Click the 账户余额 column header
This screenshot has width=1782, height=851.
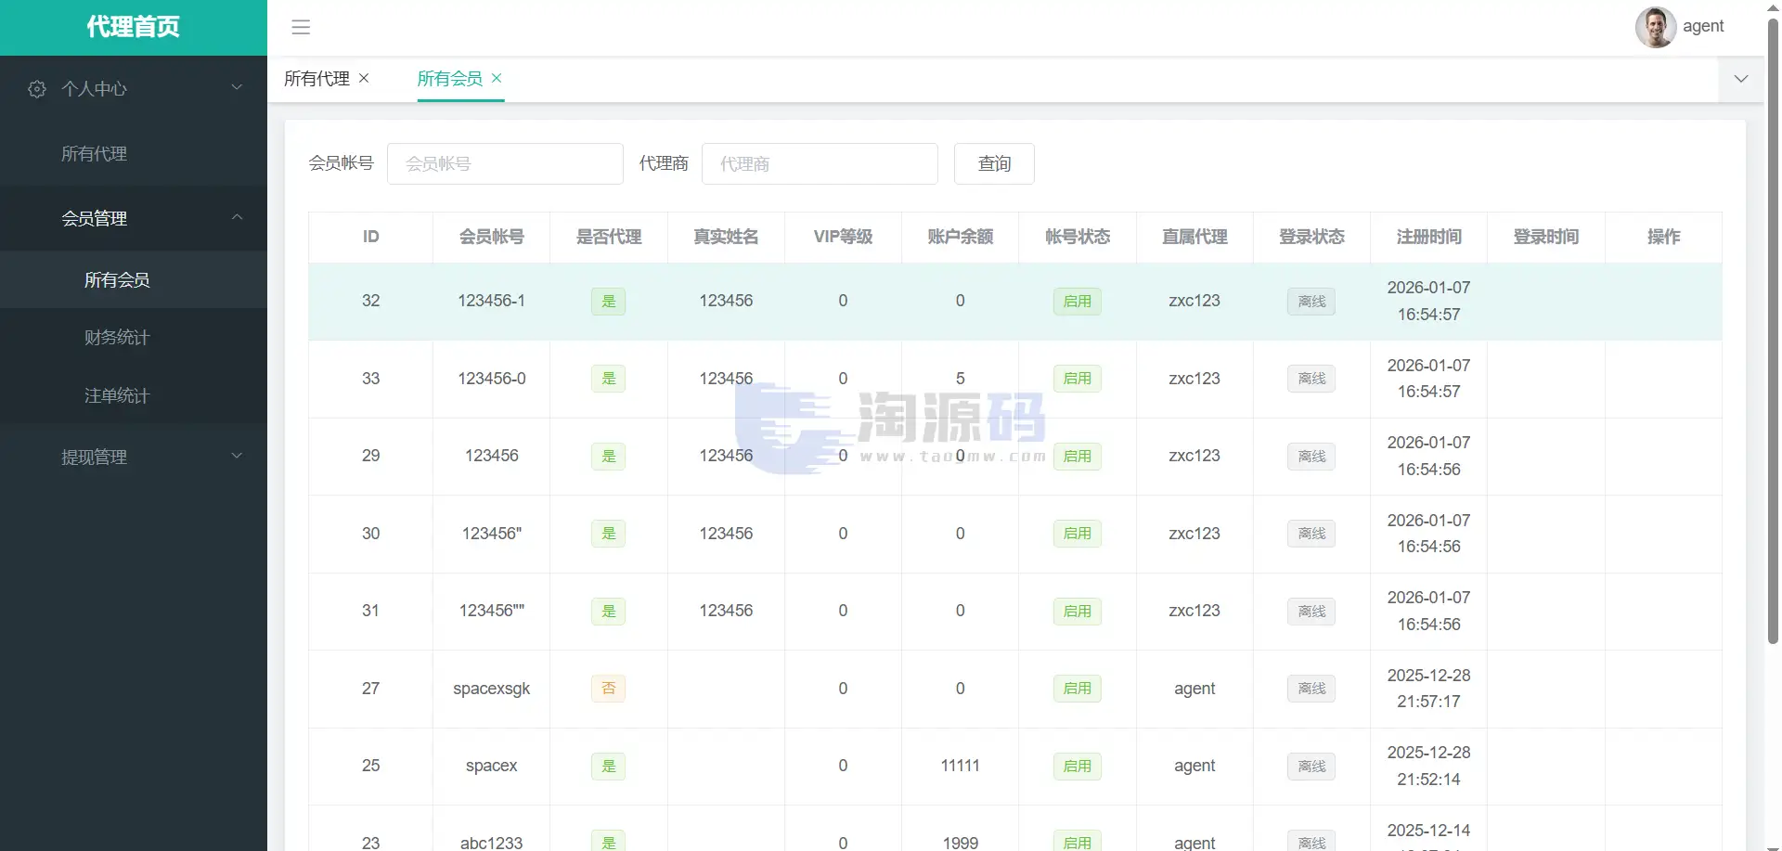[960, 237]
